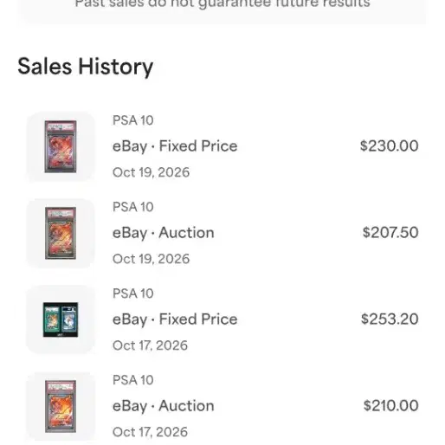Viewport: 445px width, 445px height.
Task: Open the two-card thumbnail for $253.20 sale
Action: (x=61, y=319)
